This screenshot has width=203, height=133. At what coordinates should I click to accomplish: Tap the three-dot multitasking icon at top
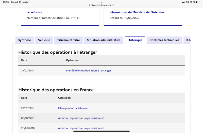point(101,2)
